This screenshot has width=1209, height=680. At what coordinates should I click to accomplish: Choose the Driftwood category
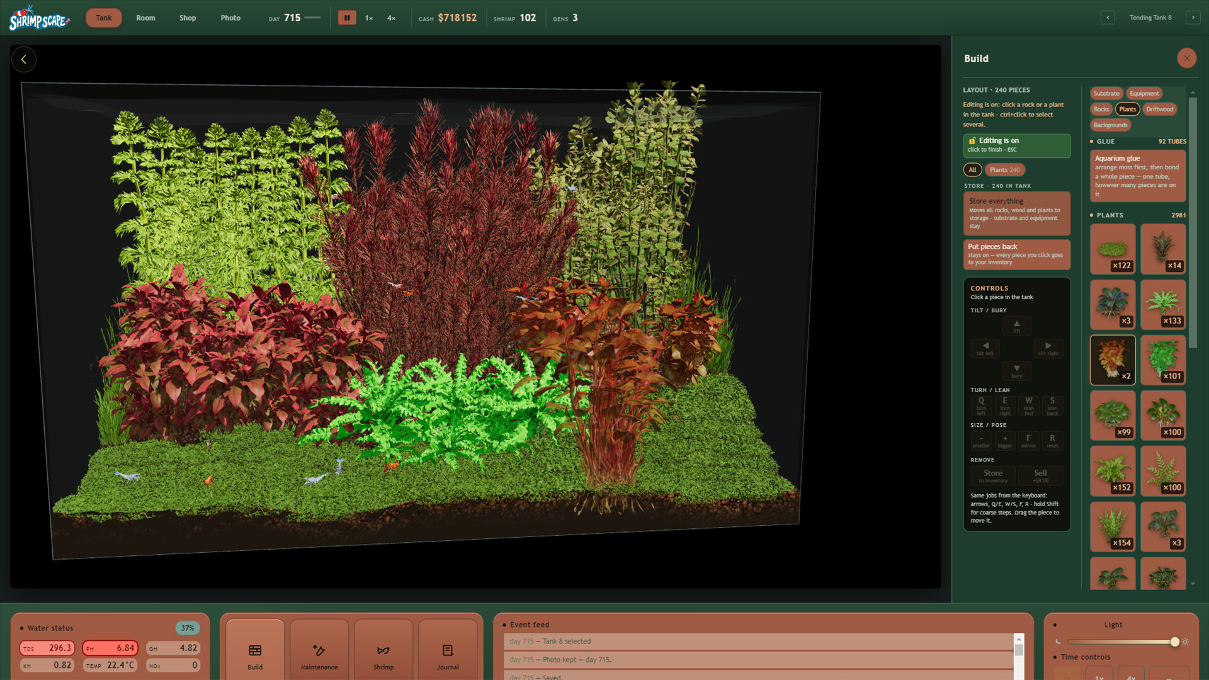[x=1159, y=110]
